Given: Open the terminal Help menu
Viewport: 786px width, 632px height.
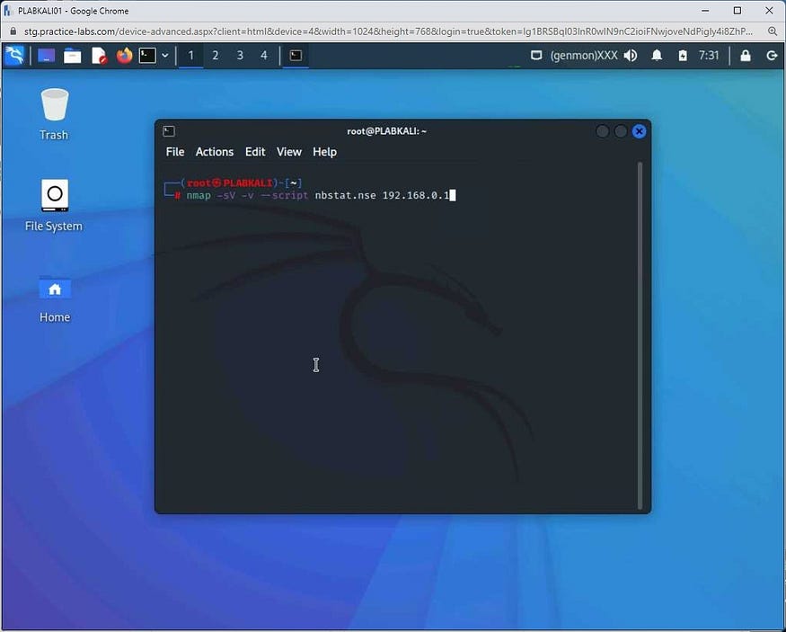Looking at the screenshot, I should pos(324,151).
